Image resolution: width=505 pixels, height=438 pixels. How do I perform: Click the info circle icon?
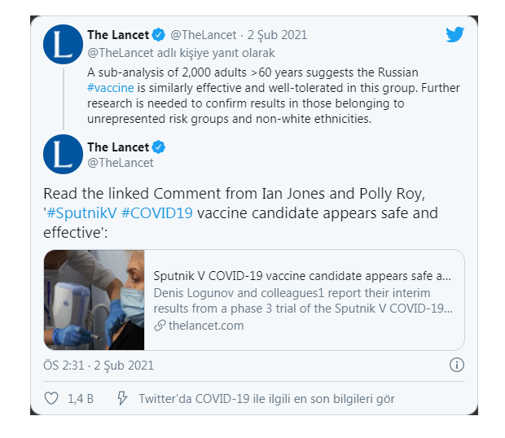tap(457, 365)
